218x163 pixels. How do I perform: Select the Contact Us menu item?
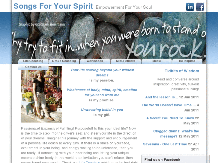pyautogui.click(x=33, y=67)
